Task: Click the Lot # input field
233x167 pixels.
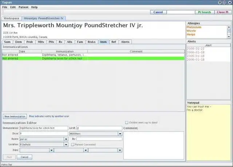Action: (x=99, y=128)
